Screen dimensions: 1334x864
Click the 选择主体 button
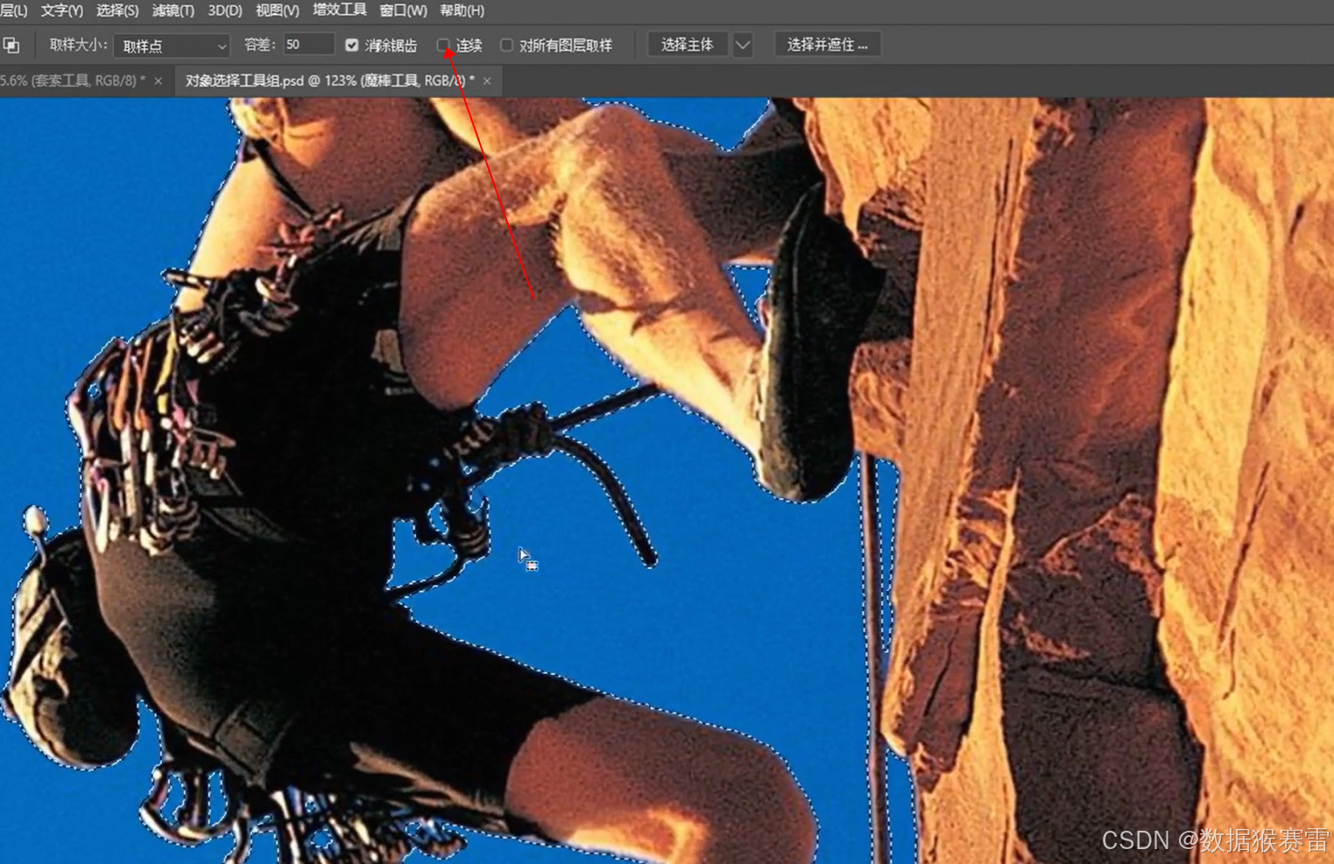pos(688,45)
